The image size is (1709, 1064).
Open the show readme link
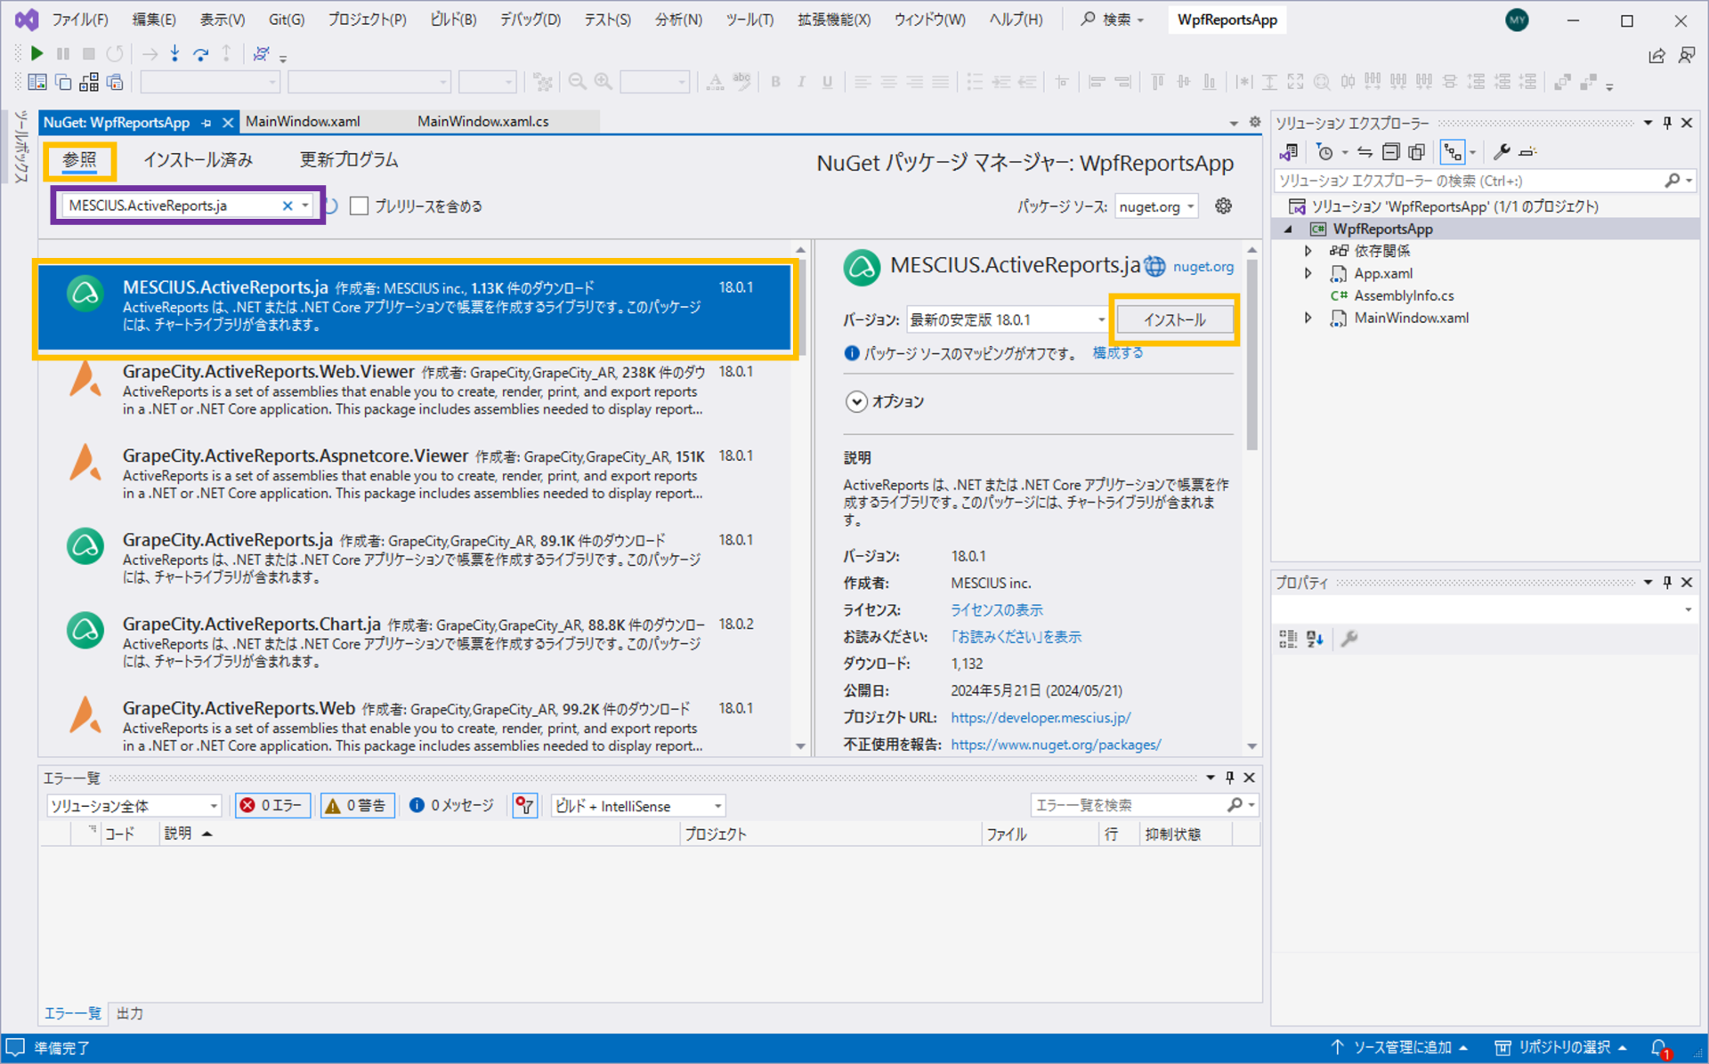click(x=1016, y=637)
